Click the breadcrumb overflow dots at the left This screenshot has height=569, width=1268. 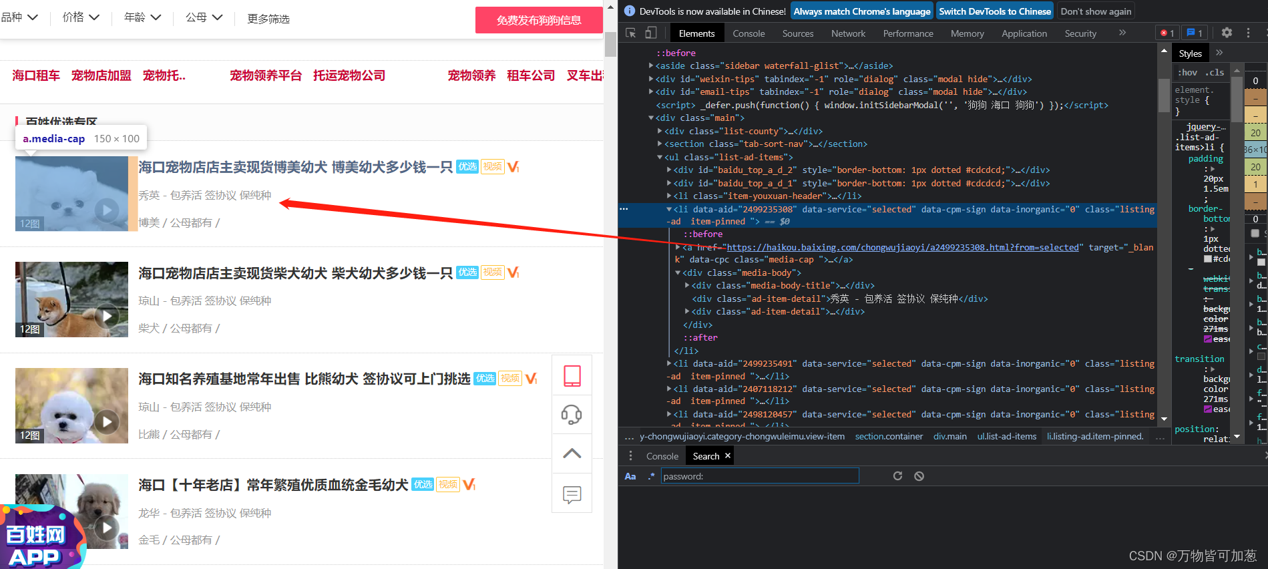628,438
